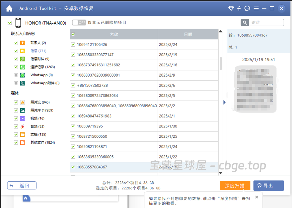
Task: Open the hamburger menu in title bar
Action: (256, 8)
